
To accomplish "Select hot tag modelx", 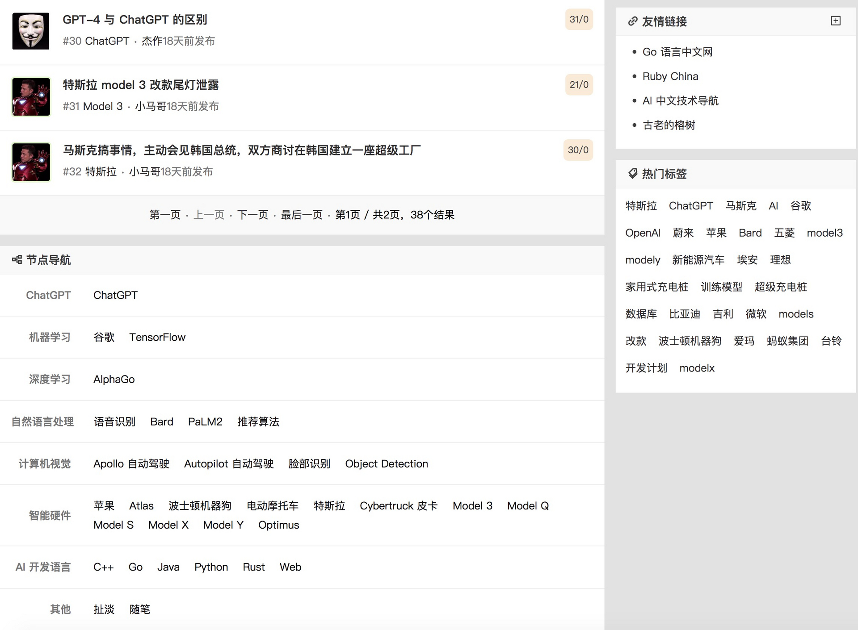I will (697, 368).
